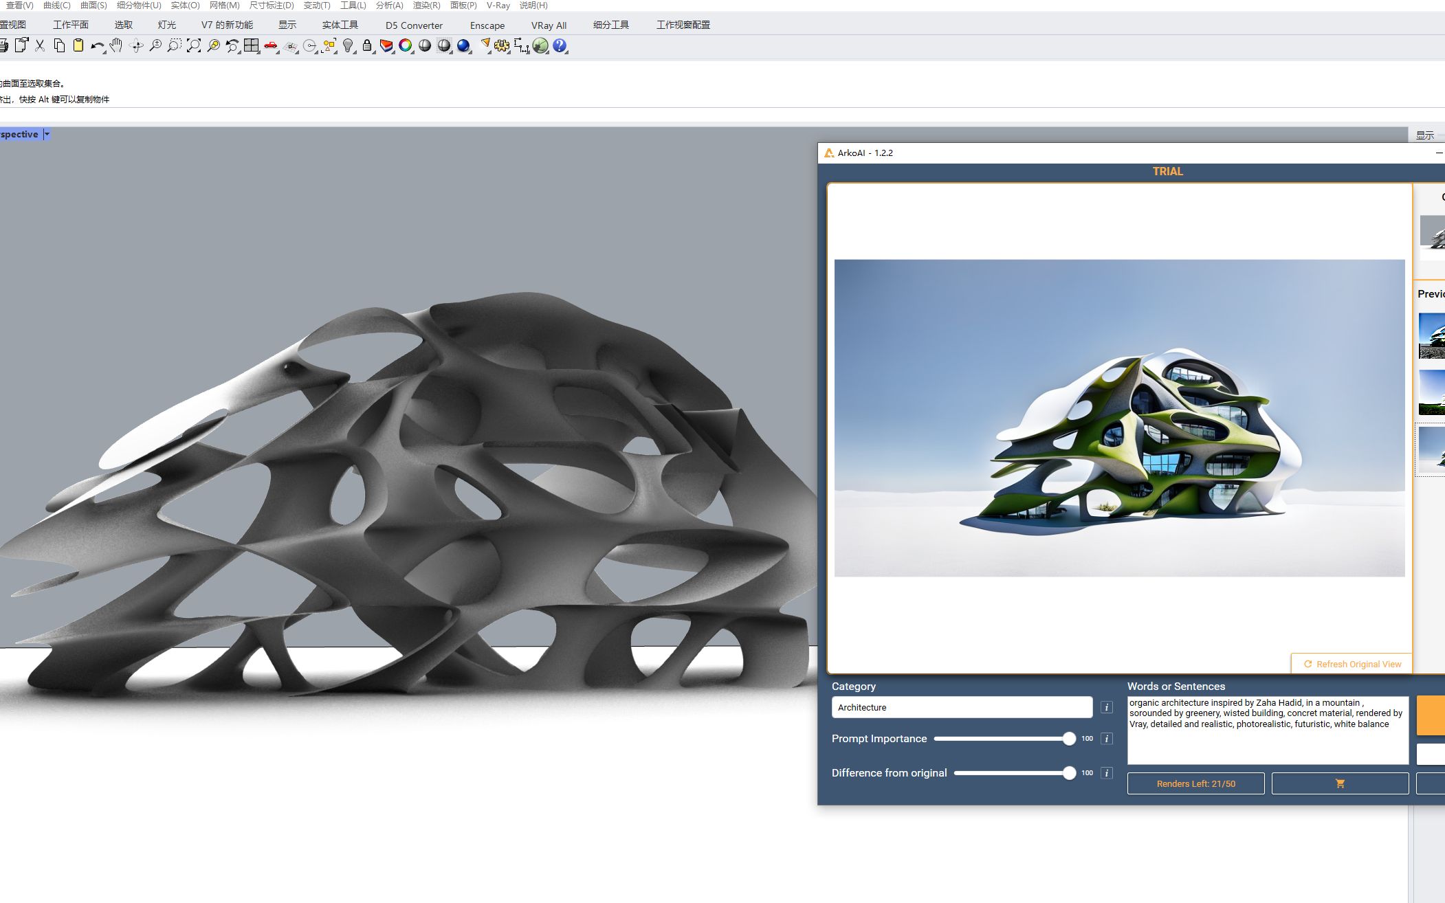Adjust the Prompt Importance slider handle
The image size is (1445, 903).
tap(1068, 739)
